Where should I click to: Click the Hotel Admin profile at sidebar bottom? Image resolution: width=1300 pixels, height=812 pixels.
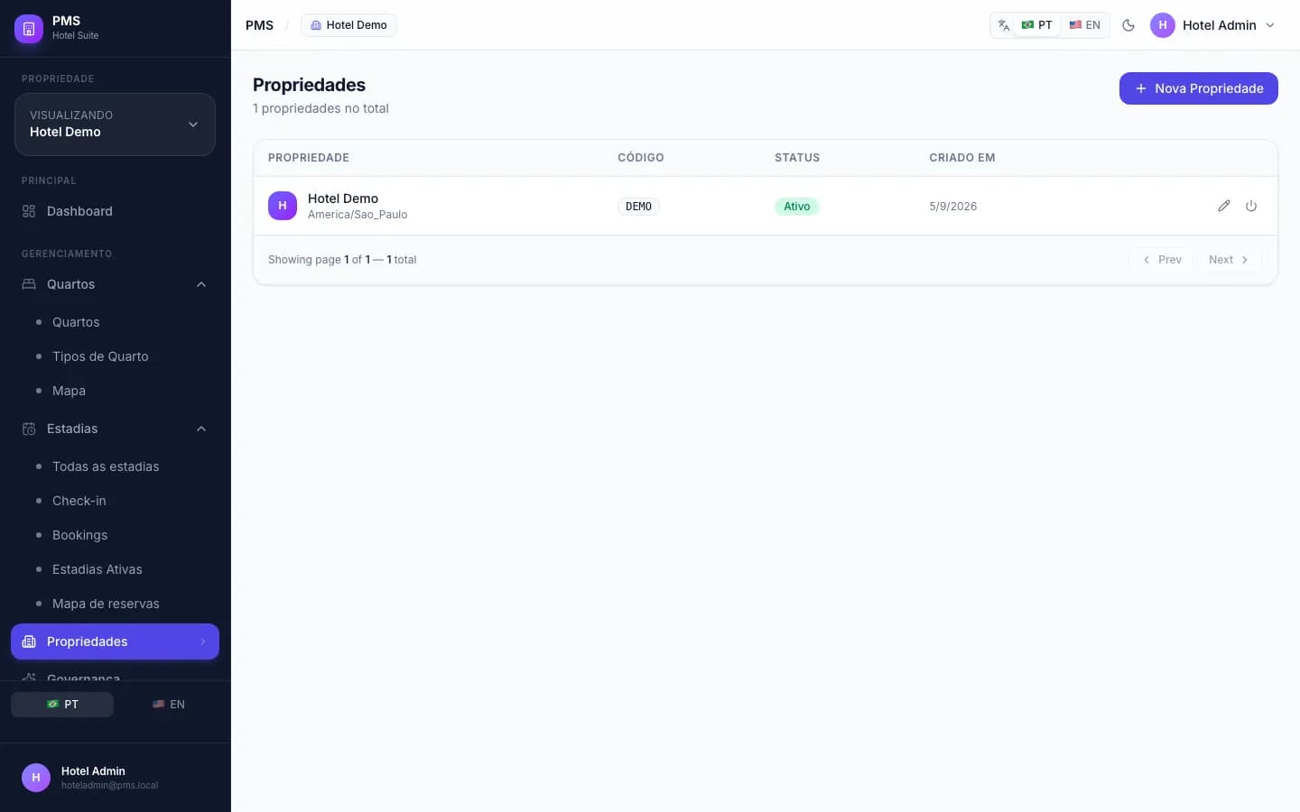[115, 778]
